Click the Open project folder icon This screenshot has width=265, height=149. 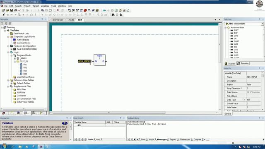[x=7, y=10]
